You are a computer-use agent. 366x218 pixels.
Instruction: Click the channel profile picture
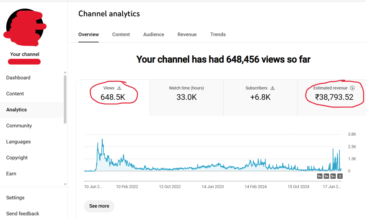25,28
